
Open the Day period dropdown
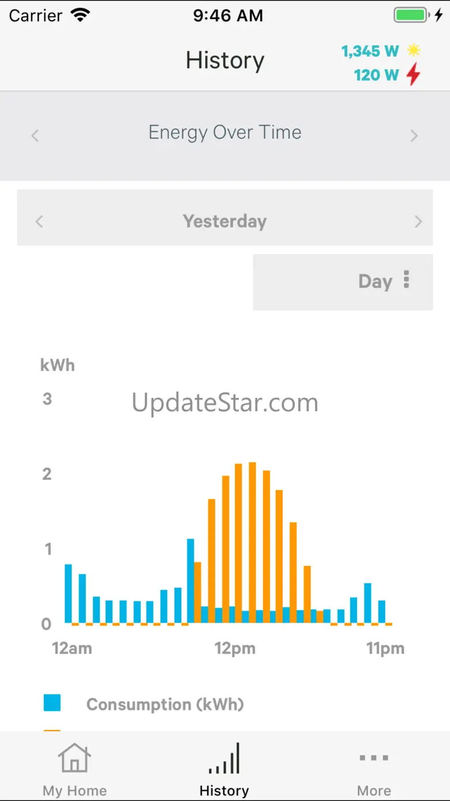375,282
